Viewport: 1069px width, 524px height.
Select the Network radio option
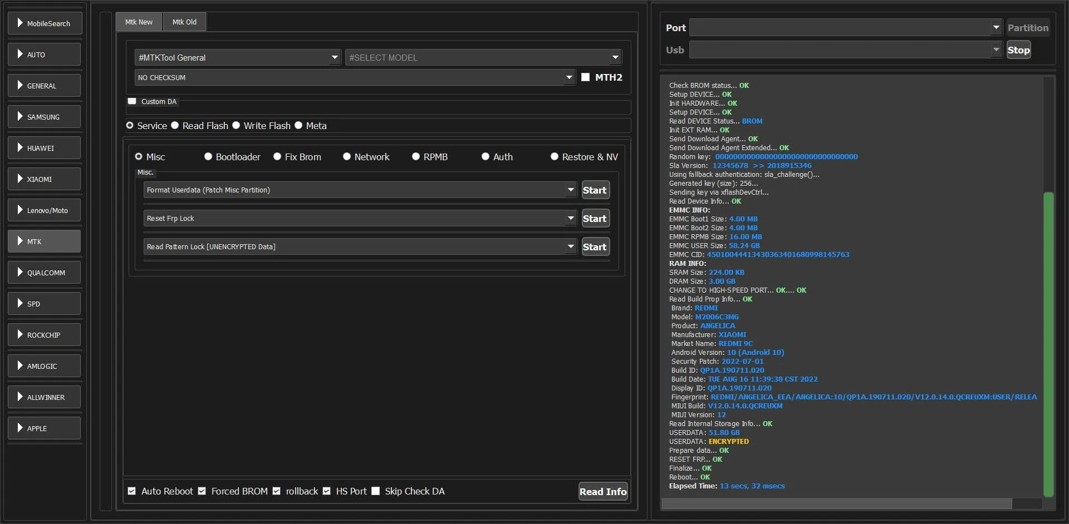coord(347,157)
